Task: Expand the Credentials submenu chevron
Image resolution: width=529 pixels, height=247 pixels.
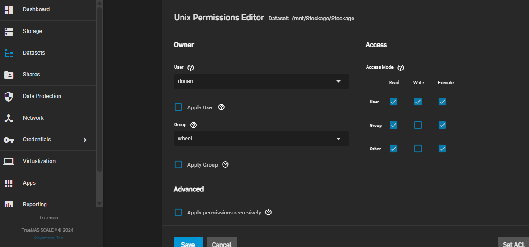Action: [85, 140]
